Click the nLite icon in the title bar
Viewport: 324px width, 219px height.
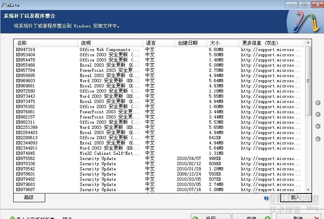click(x=4, y=5)
